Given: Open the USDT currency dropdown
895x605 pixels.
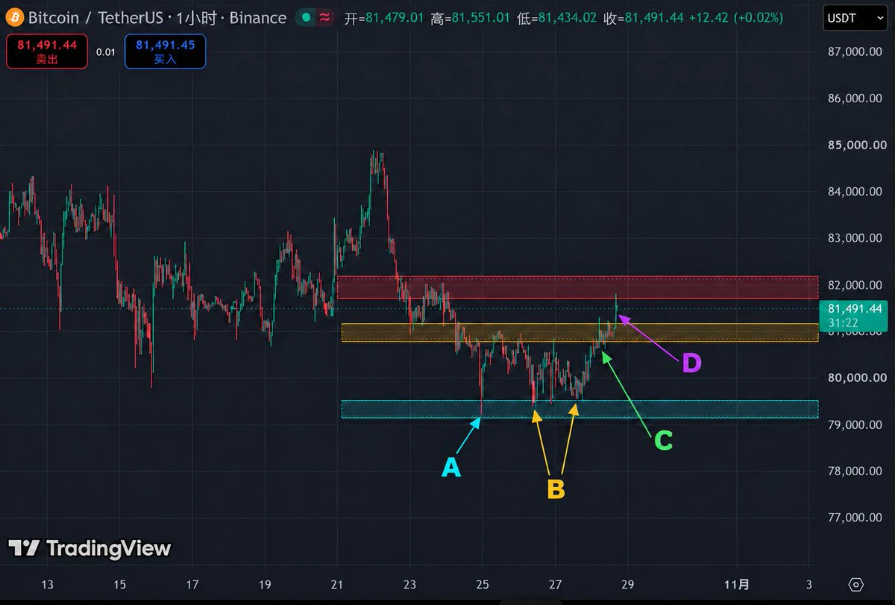Looking at the screenshot, I should tap(855, 18).
